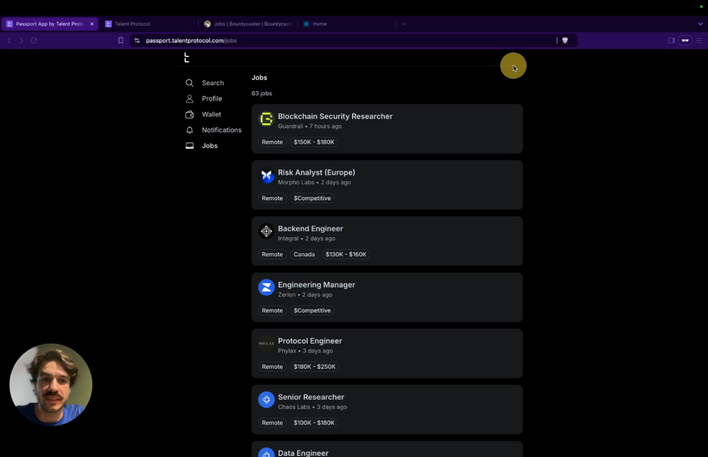Open the Backend Engineer job listing

tap(387, 241)
